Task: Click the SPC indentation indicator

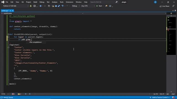Action: pos(168,94)
